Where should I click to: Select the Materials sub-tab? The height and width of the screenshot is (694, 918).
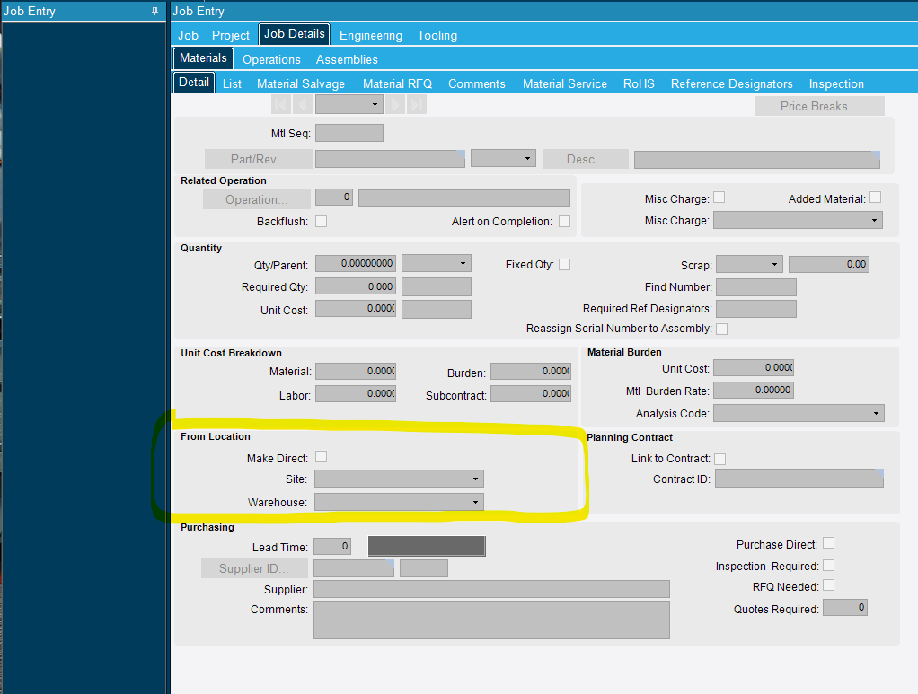[203, 58]
